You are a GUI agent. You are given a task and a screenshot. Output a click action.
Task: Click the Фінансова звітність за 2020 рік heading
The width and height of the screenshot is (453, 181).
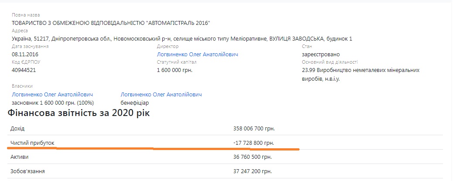(x=78, y=113)
